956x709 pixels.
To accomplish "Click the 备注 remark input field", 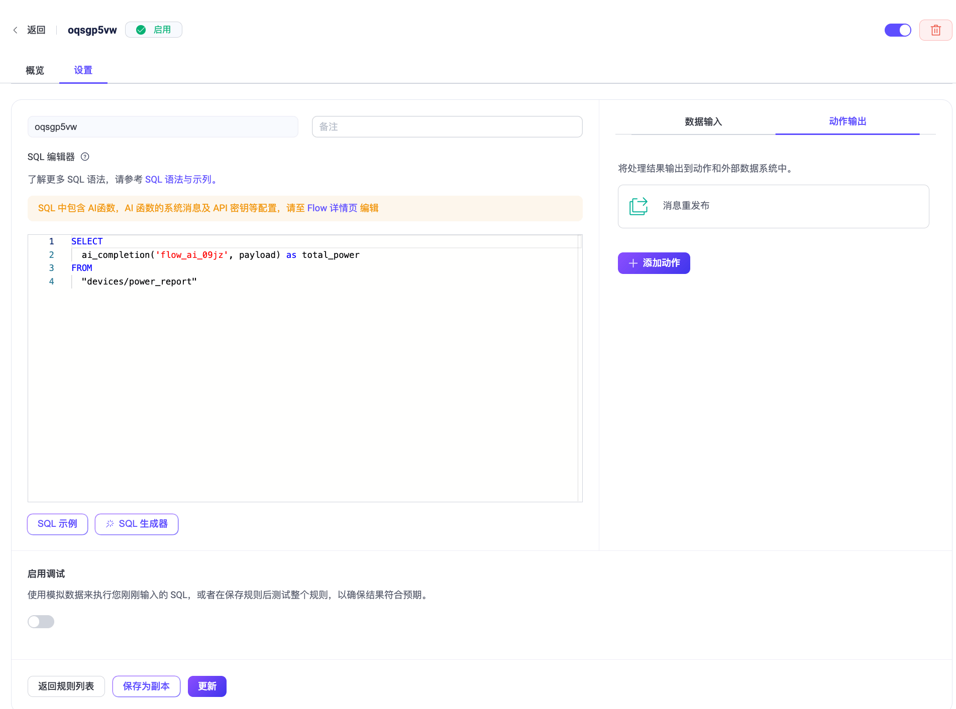I will 447,126.
